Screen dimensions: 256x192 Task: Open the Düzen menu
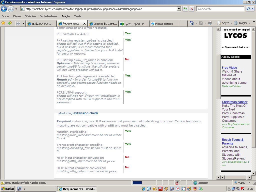point(17,16)
